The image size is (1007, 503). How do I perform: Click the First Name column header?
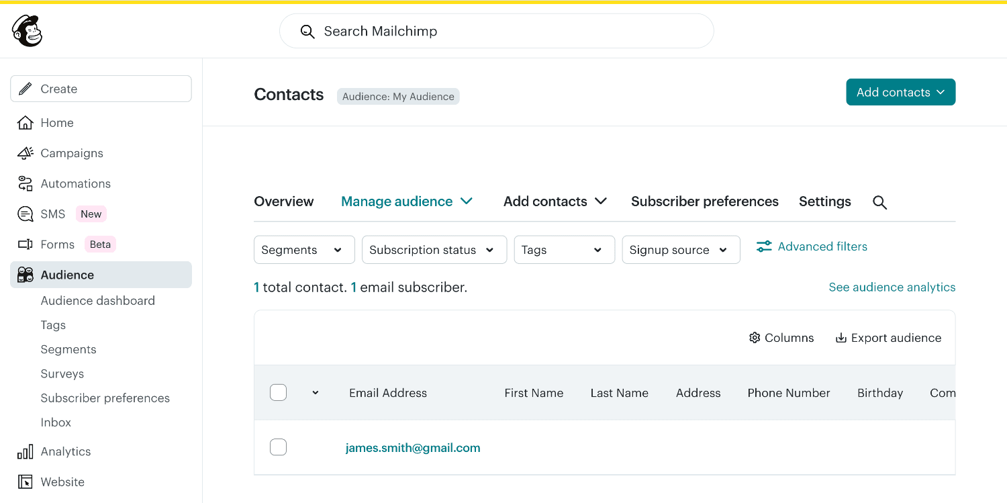(534, 394)
